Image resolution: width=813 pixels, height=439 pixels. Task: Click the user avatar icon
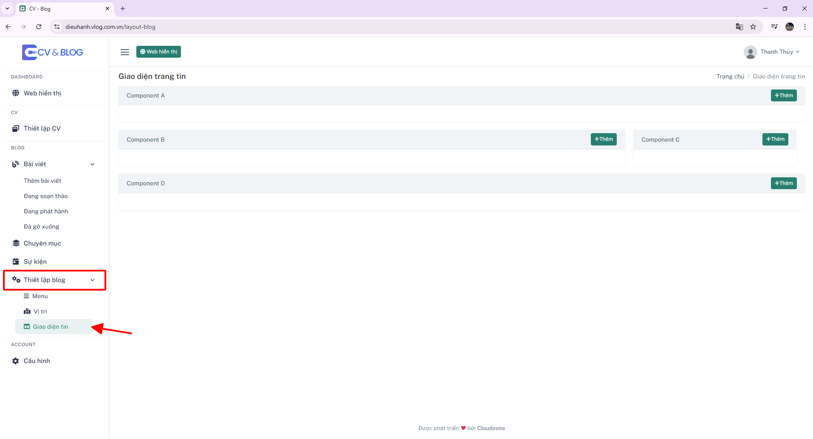point(750,52)
